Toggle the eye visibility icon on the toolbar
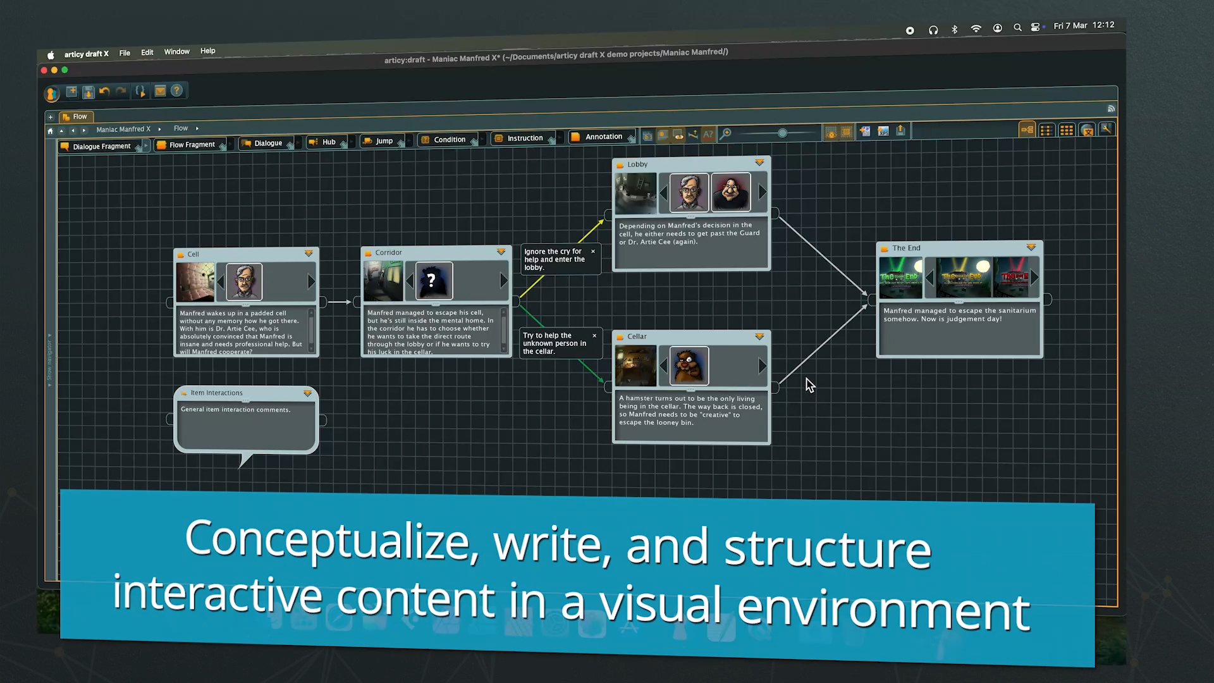This screenshot has height=683, width=1214. [x=830, y=132]
